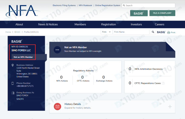This screenshot has width=185, height=119.
Task: Click the help icon next to Regulatory Actions
Action: [96, 71]
